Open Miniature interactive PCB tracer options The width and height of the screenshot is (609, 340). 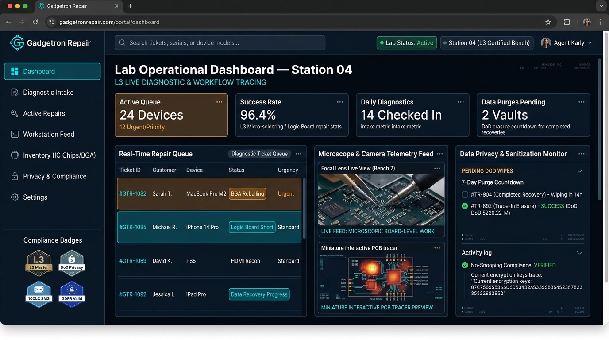click(437, 248)
